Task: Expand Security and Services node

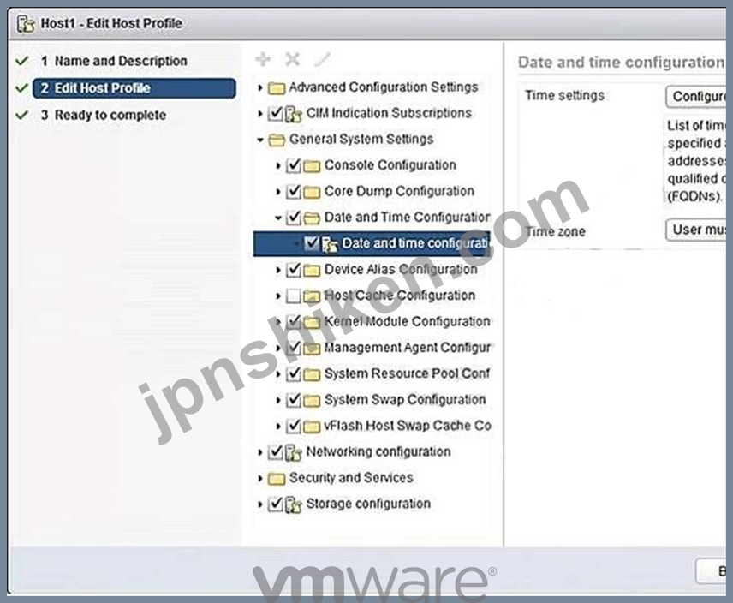Action: (260, 478)
